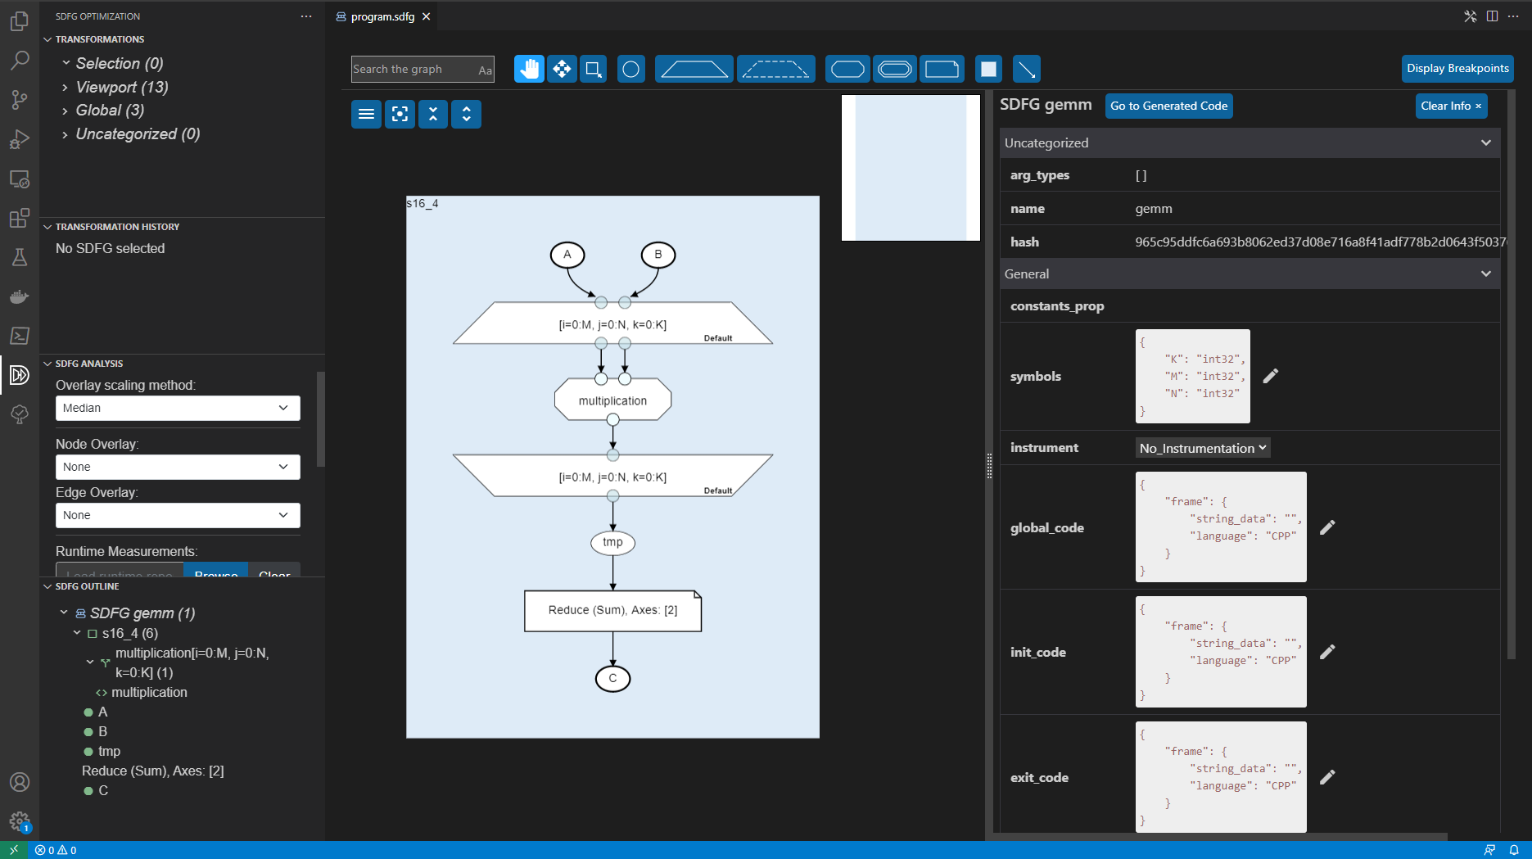This screenshot has width=1532, height=859.
Task: Edit the global_code property with pencil
Action: tap(1327, 527)
